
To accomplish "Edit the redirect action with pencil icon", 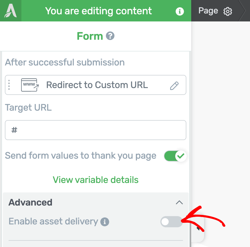I will click(174, 85).
